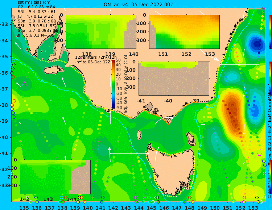Click the "adj. sea level anomaly (cm)" label
Image resolution: width=272 pixels, height=210 pixels.
click(x=126, y=84)
